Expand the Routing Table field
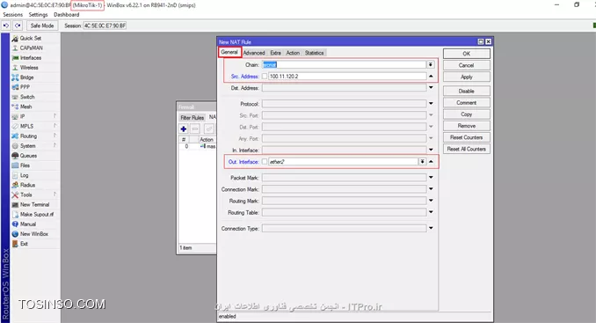596x323 pixels. click(431, 212)
